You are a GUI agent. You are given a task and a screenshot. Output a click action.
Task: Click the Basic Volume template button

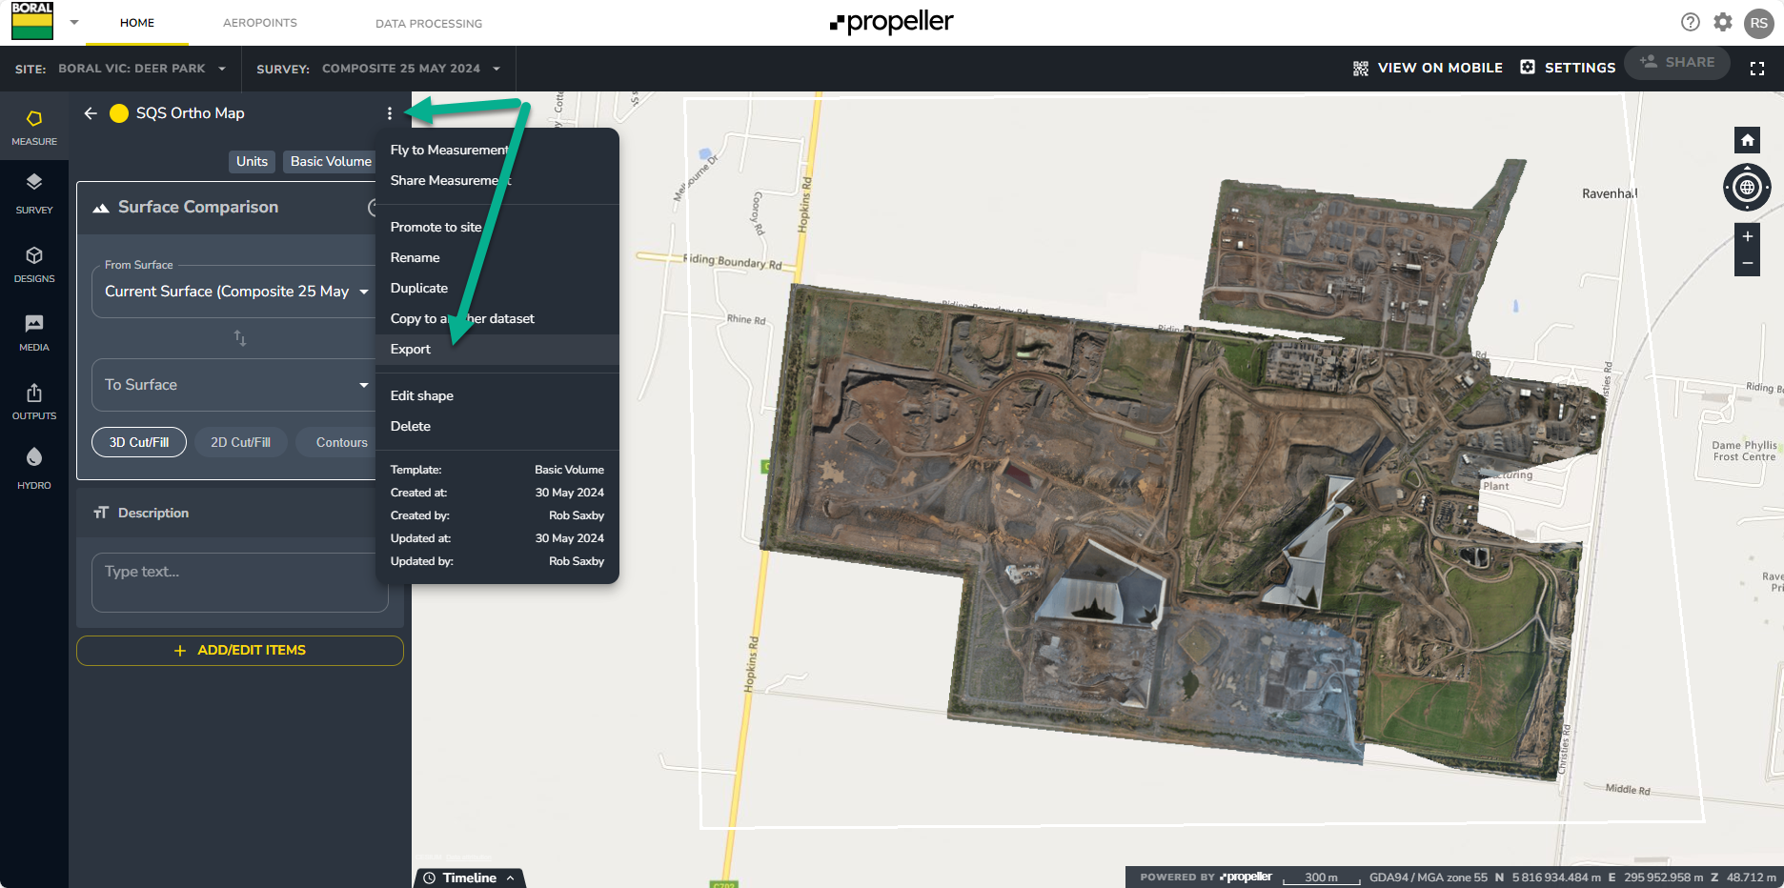[x=330, y=162]
